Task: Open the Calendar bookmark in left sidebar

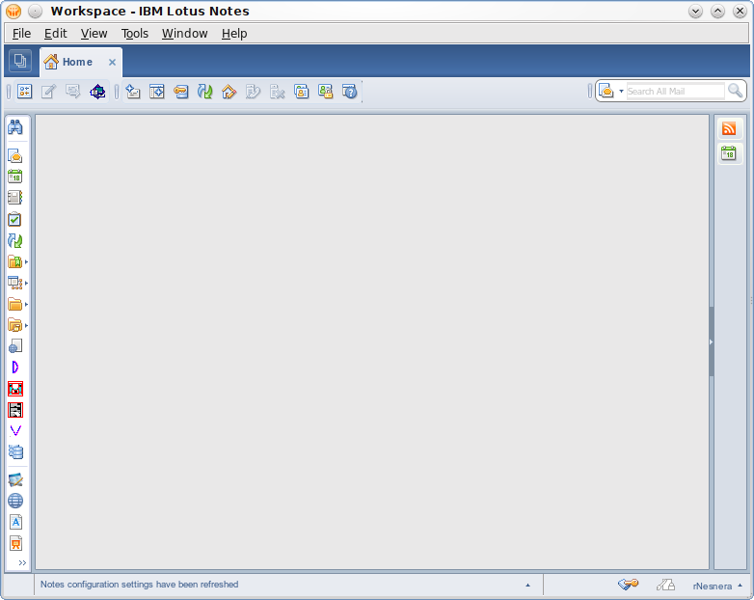Action: point(14,177)
